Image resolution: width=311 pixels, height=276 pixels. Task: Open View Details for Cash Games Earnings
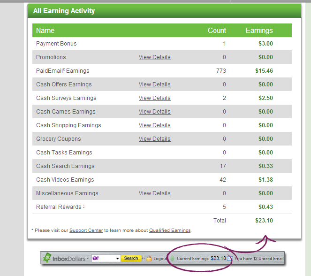click(x=154, y=112)
